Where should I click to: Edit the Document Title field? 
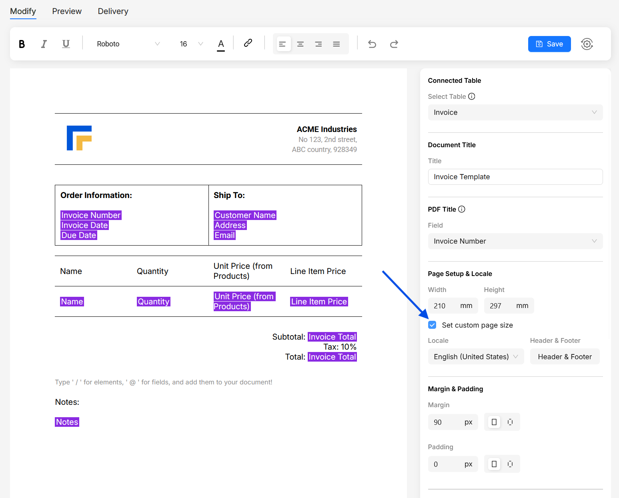(515, 176)
